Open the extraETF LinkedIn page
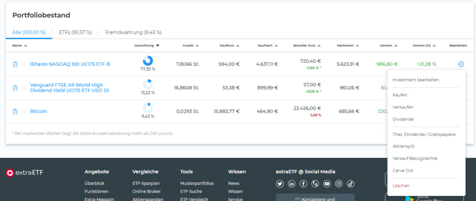This screenshot has height=201, width=476. pos(291,184)
